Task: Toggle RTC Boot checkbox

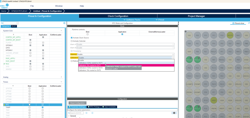Action: [x=29, y=105]
